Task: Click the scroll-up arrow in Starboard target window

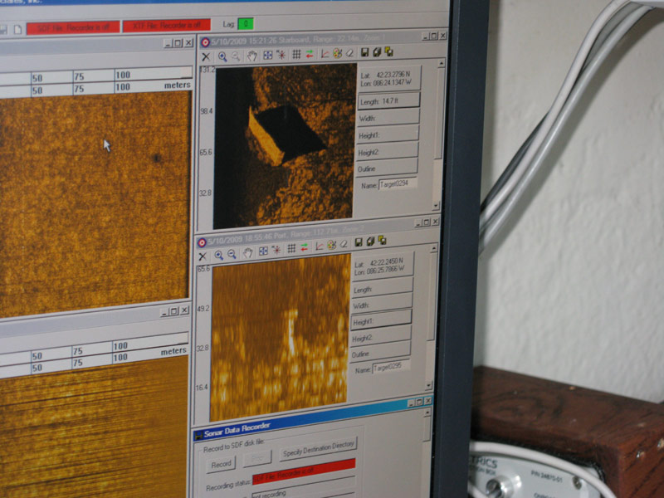Action: 442,63
